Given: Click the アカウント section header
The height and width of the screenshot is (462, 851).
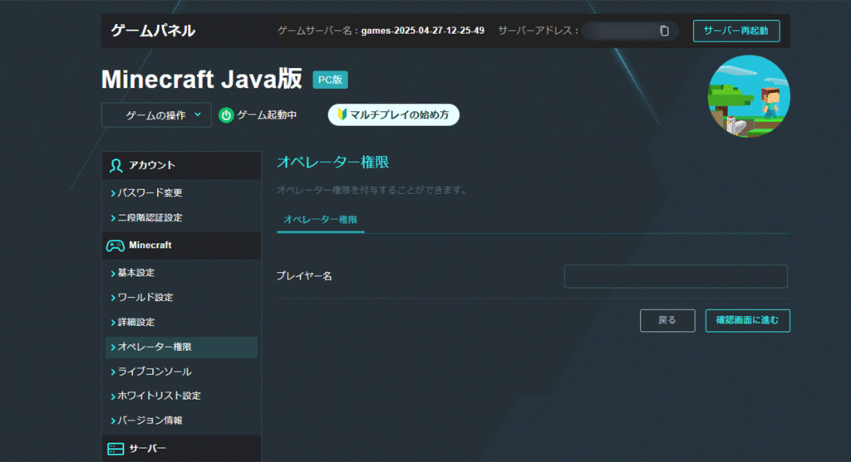Looking at the screenshot, I should coord(181,166).
